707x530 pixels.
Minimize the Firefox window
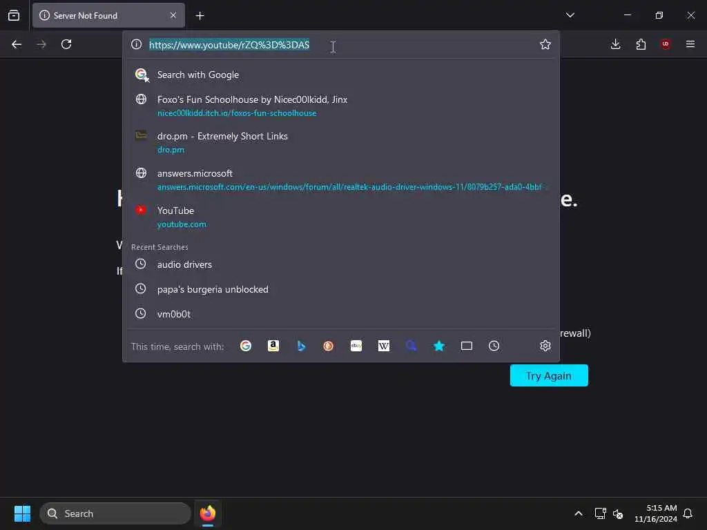click(x=627, y=15)
